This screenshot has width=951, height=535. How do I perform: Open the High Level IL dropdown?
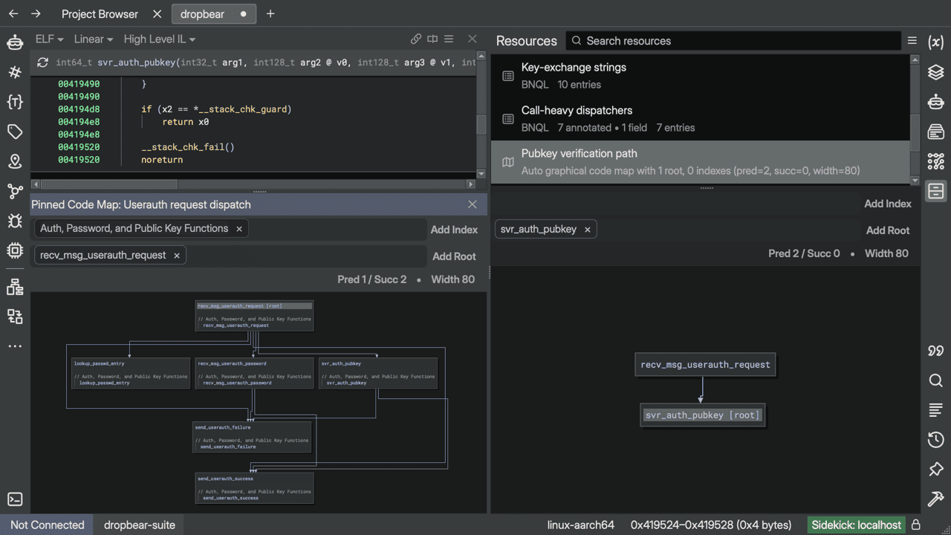point(160,39)
